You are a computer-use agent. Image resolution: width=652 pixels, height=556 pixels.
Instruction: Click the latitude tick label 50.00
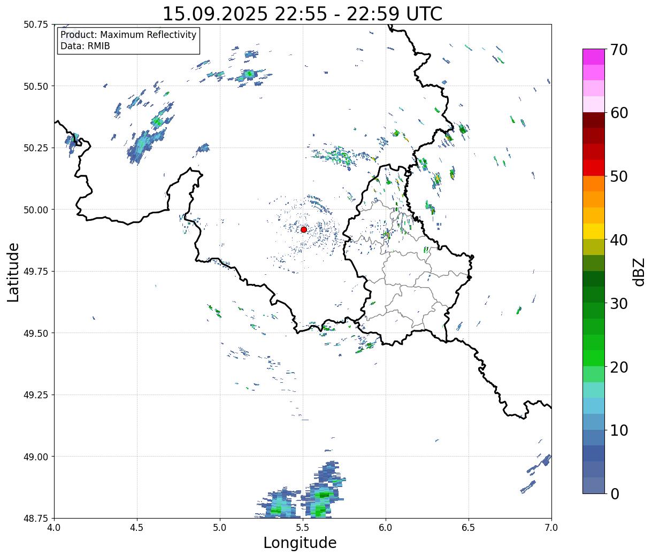pyautogui.click(x=36, y=210)
